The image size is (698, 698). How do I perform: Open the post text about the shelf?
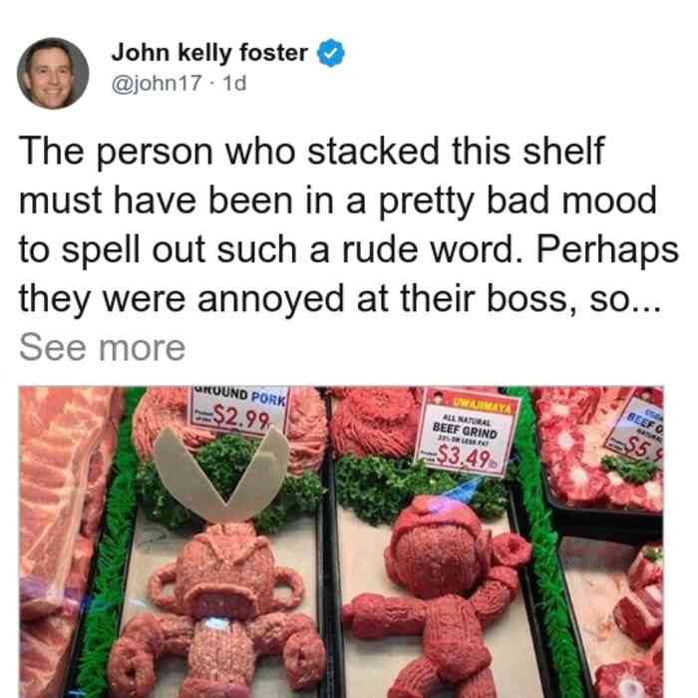[348, 224]
